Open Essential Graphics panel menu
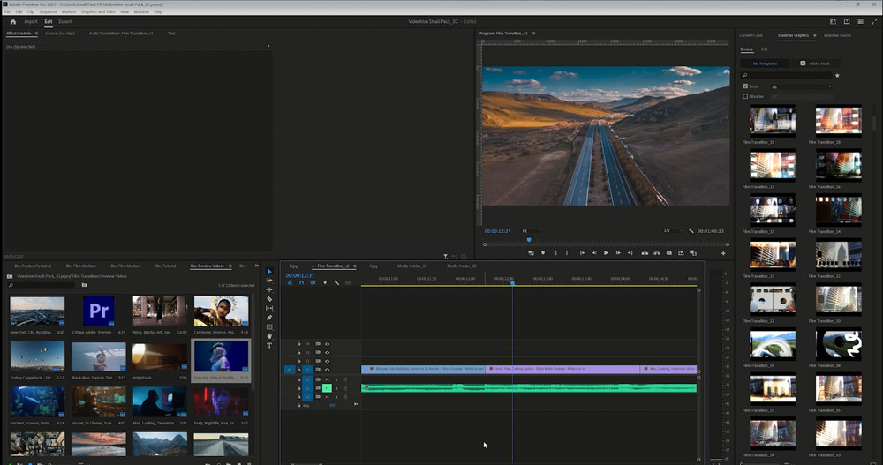The image size is (883, 465). [814, 35]
